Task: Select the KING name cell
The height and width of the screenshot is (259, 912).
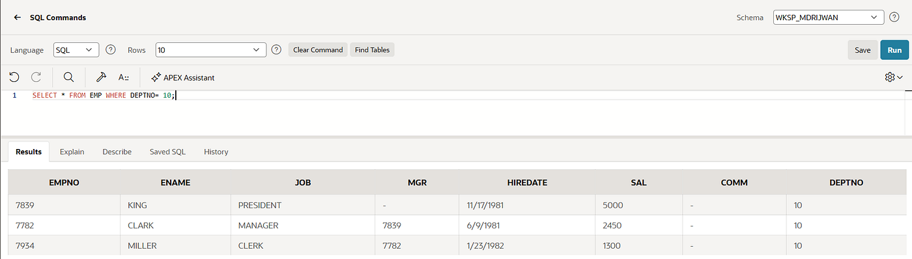Action: click(x=175, y=205)
